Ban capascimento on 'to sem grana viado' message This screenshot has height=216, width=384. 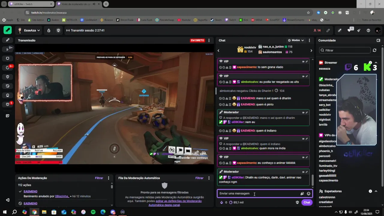(x=220, y=67)
